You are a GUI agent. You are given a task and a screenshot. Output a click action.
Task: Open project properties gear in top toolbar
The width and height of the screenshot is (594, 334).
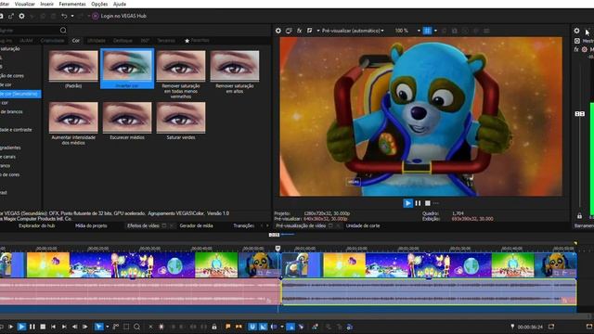[x=21, y=16]
